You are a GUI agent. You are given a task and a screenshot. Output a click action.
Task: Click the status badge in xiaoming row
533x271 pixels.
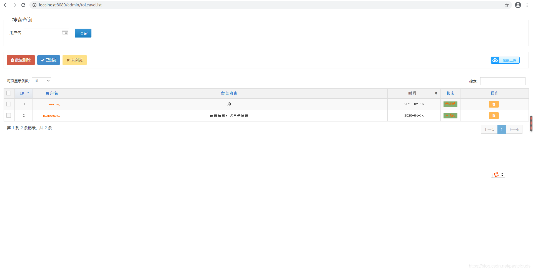click(450, 104)
